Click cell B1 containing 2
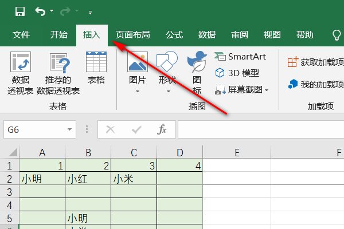Screen dimensions: 344x229 tap(88, 165)
